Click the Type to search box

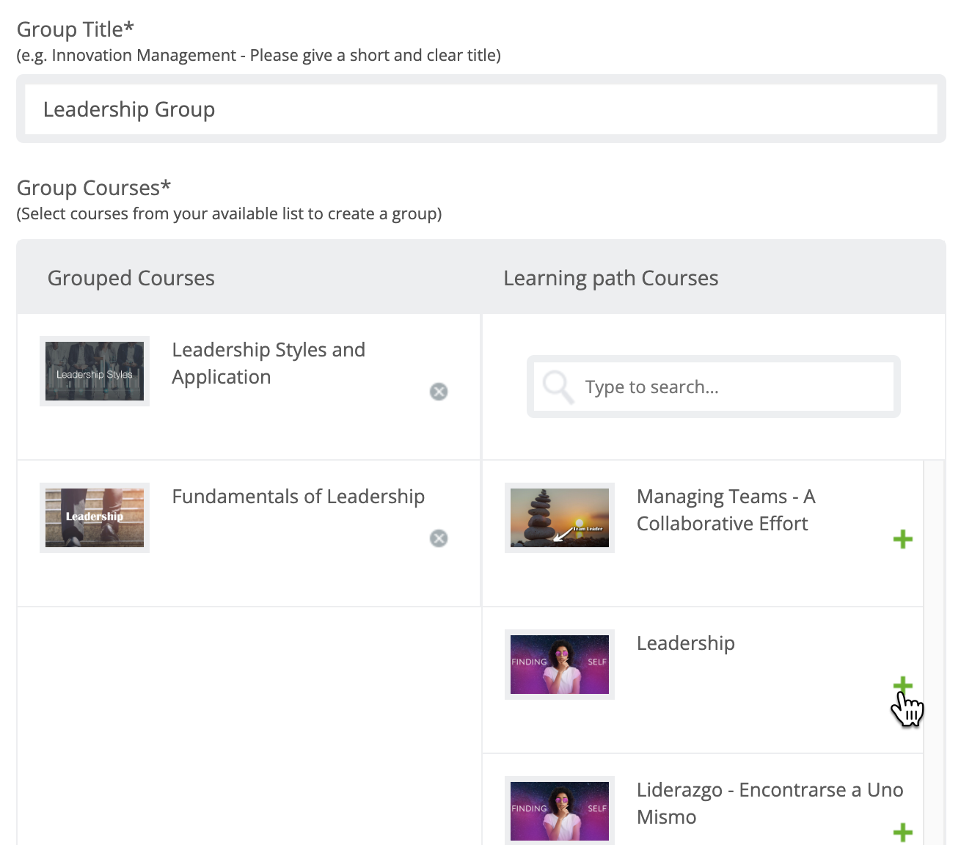pos(714,387)
